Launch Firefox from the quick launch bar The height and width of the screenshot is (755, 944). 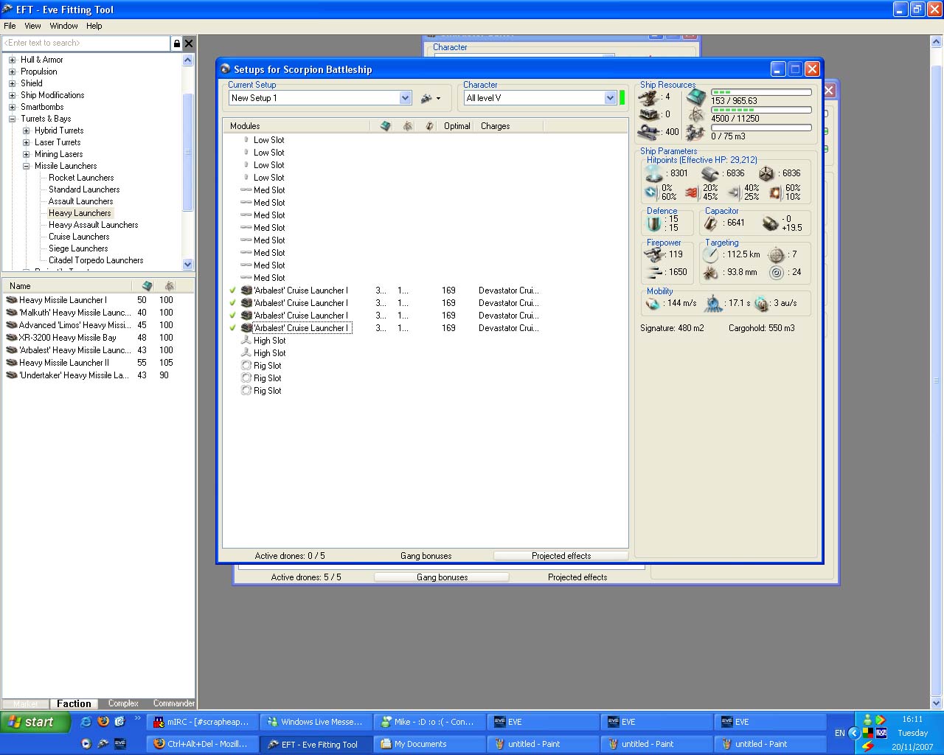(x=103, y=722)
